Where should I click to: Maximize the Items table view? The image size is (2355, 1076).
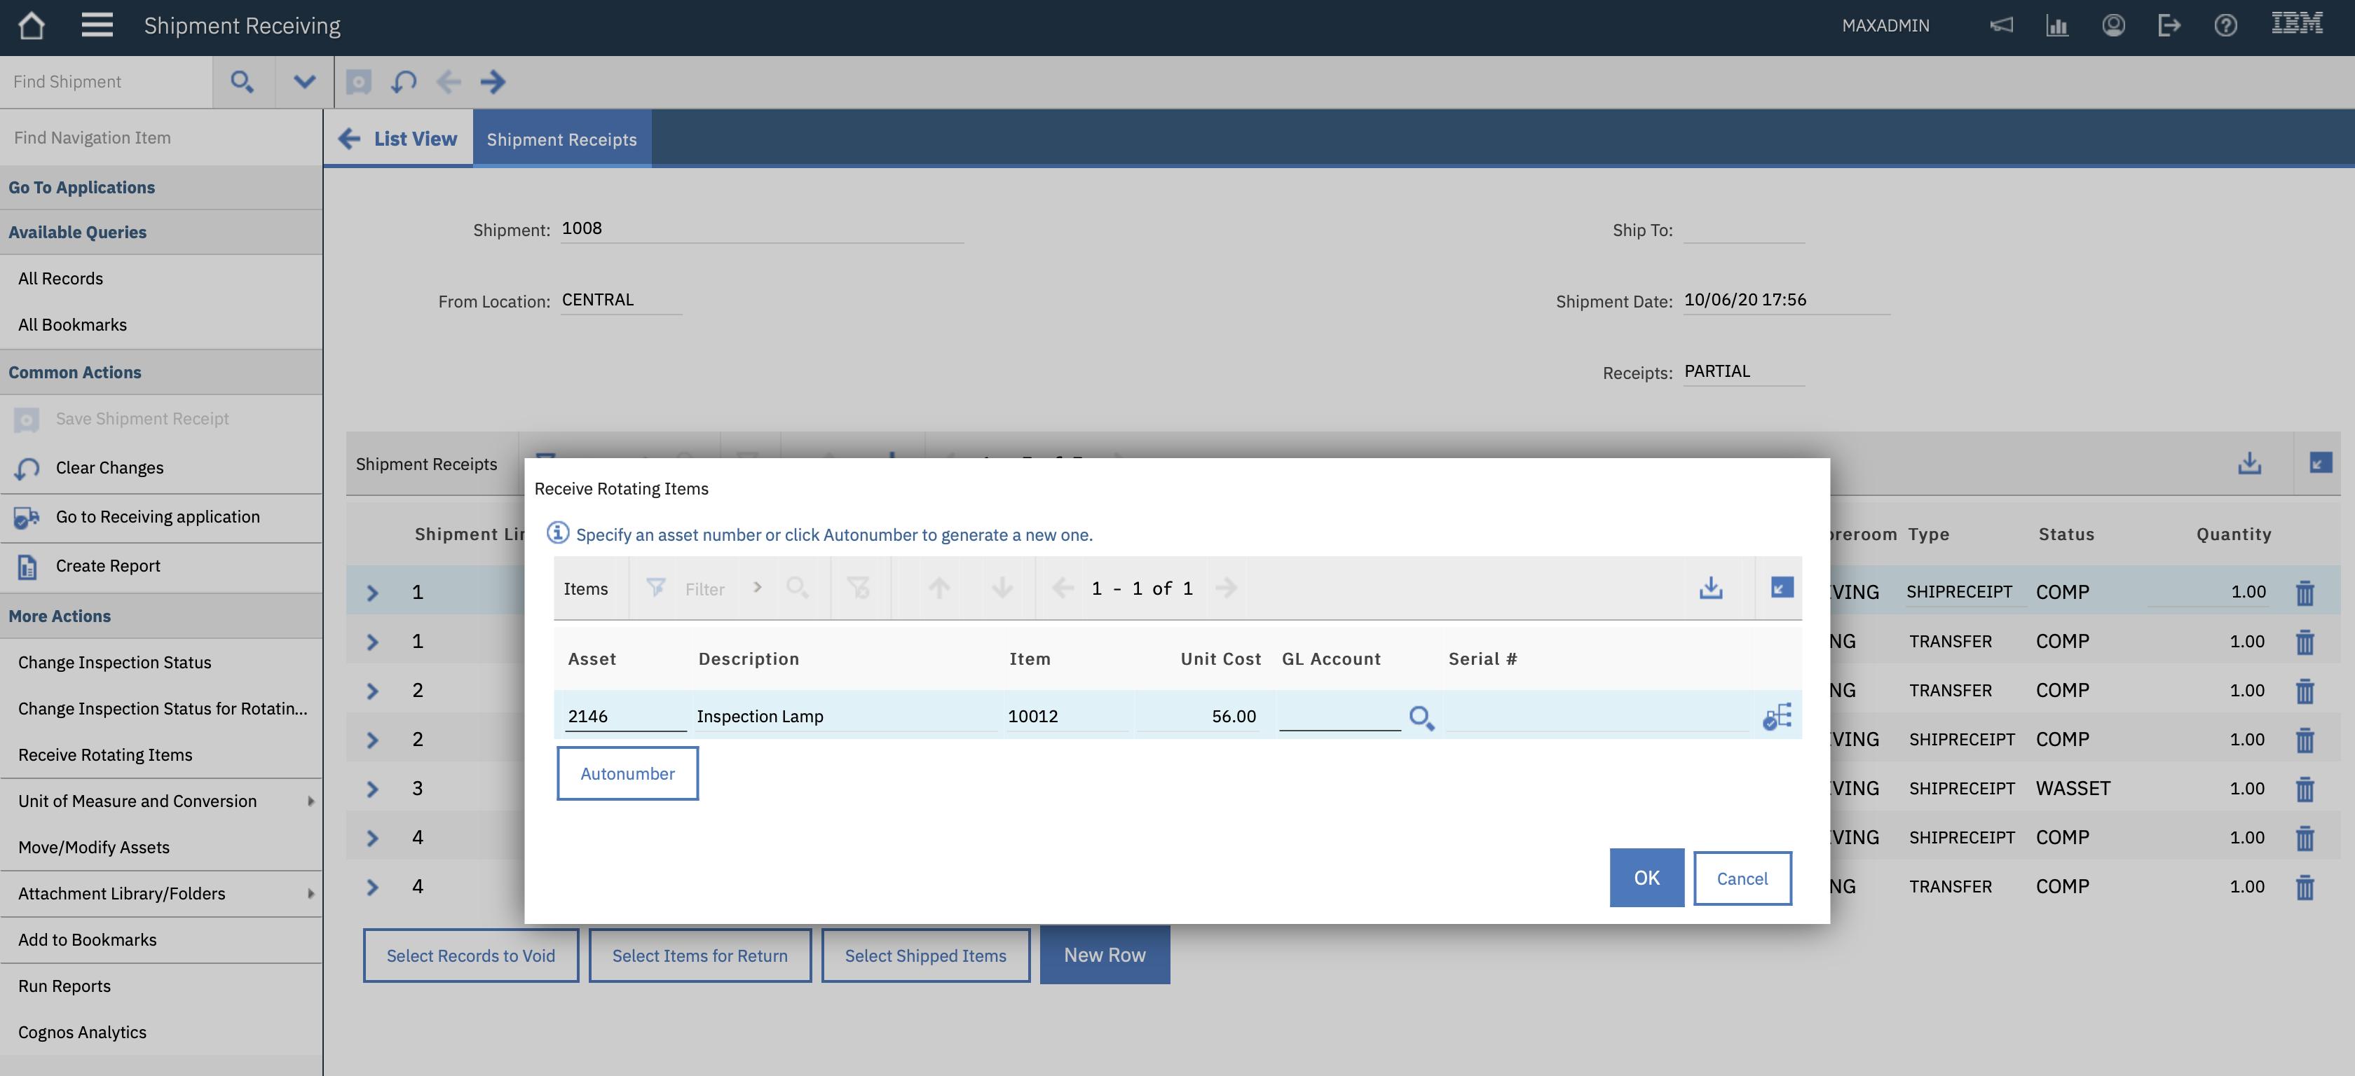pos(1780,588)
